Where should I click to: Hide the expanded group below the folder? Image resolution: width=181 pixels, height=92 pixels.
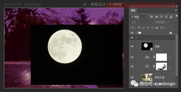(132, 38)
